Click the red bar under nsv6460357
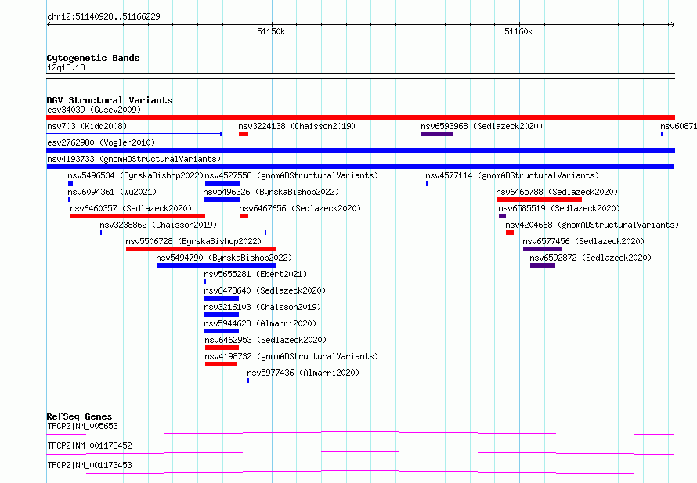The width and height of the screenshot is (697, 483). [138, 216]
